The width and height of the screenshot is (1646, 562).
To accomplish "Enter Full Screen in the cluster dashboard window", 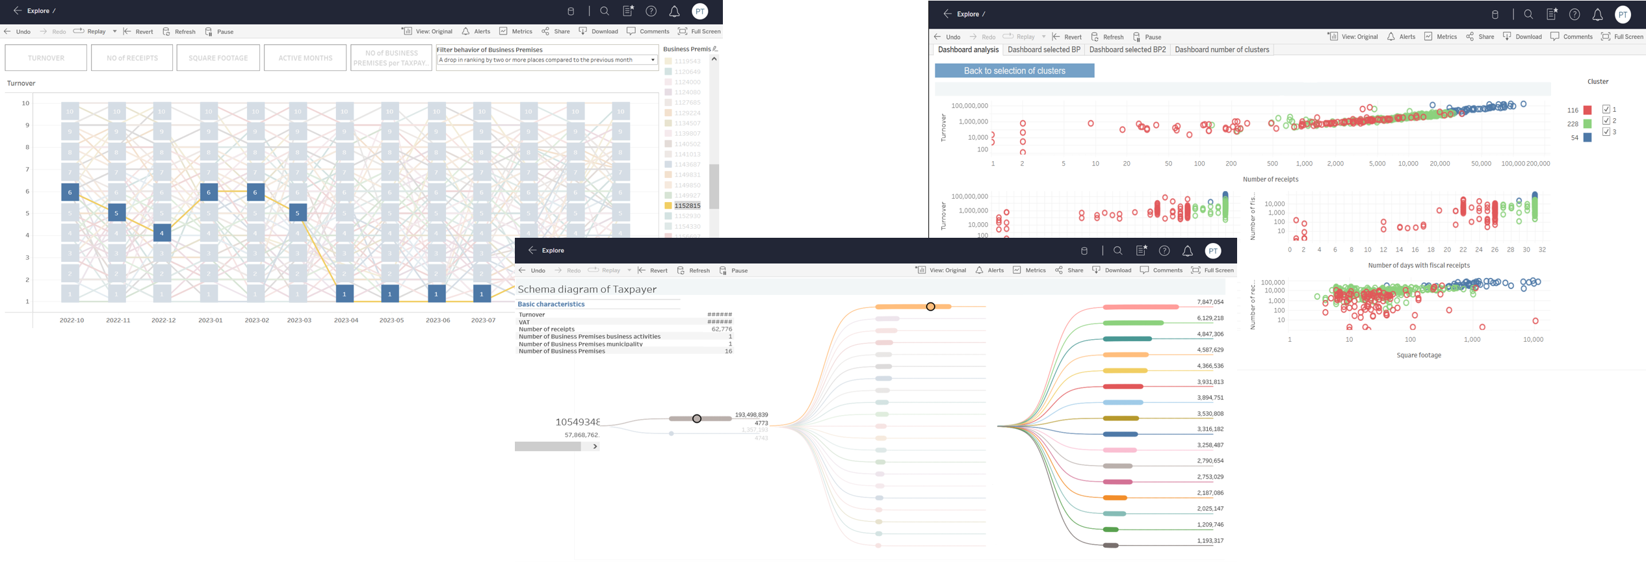I will (1605, 37).
